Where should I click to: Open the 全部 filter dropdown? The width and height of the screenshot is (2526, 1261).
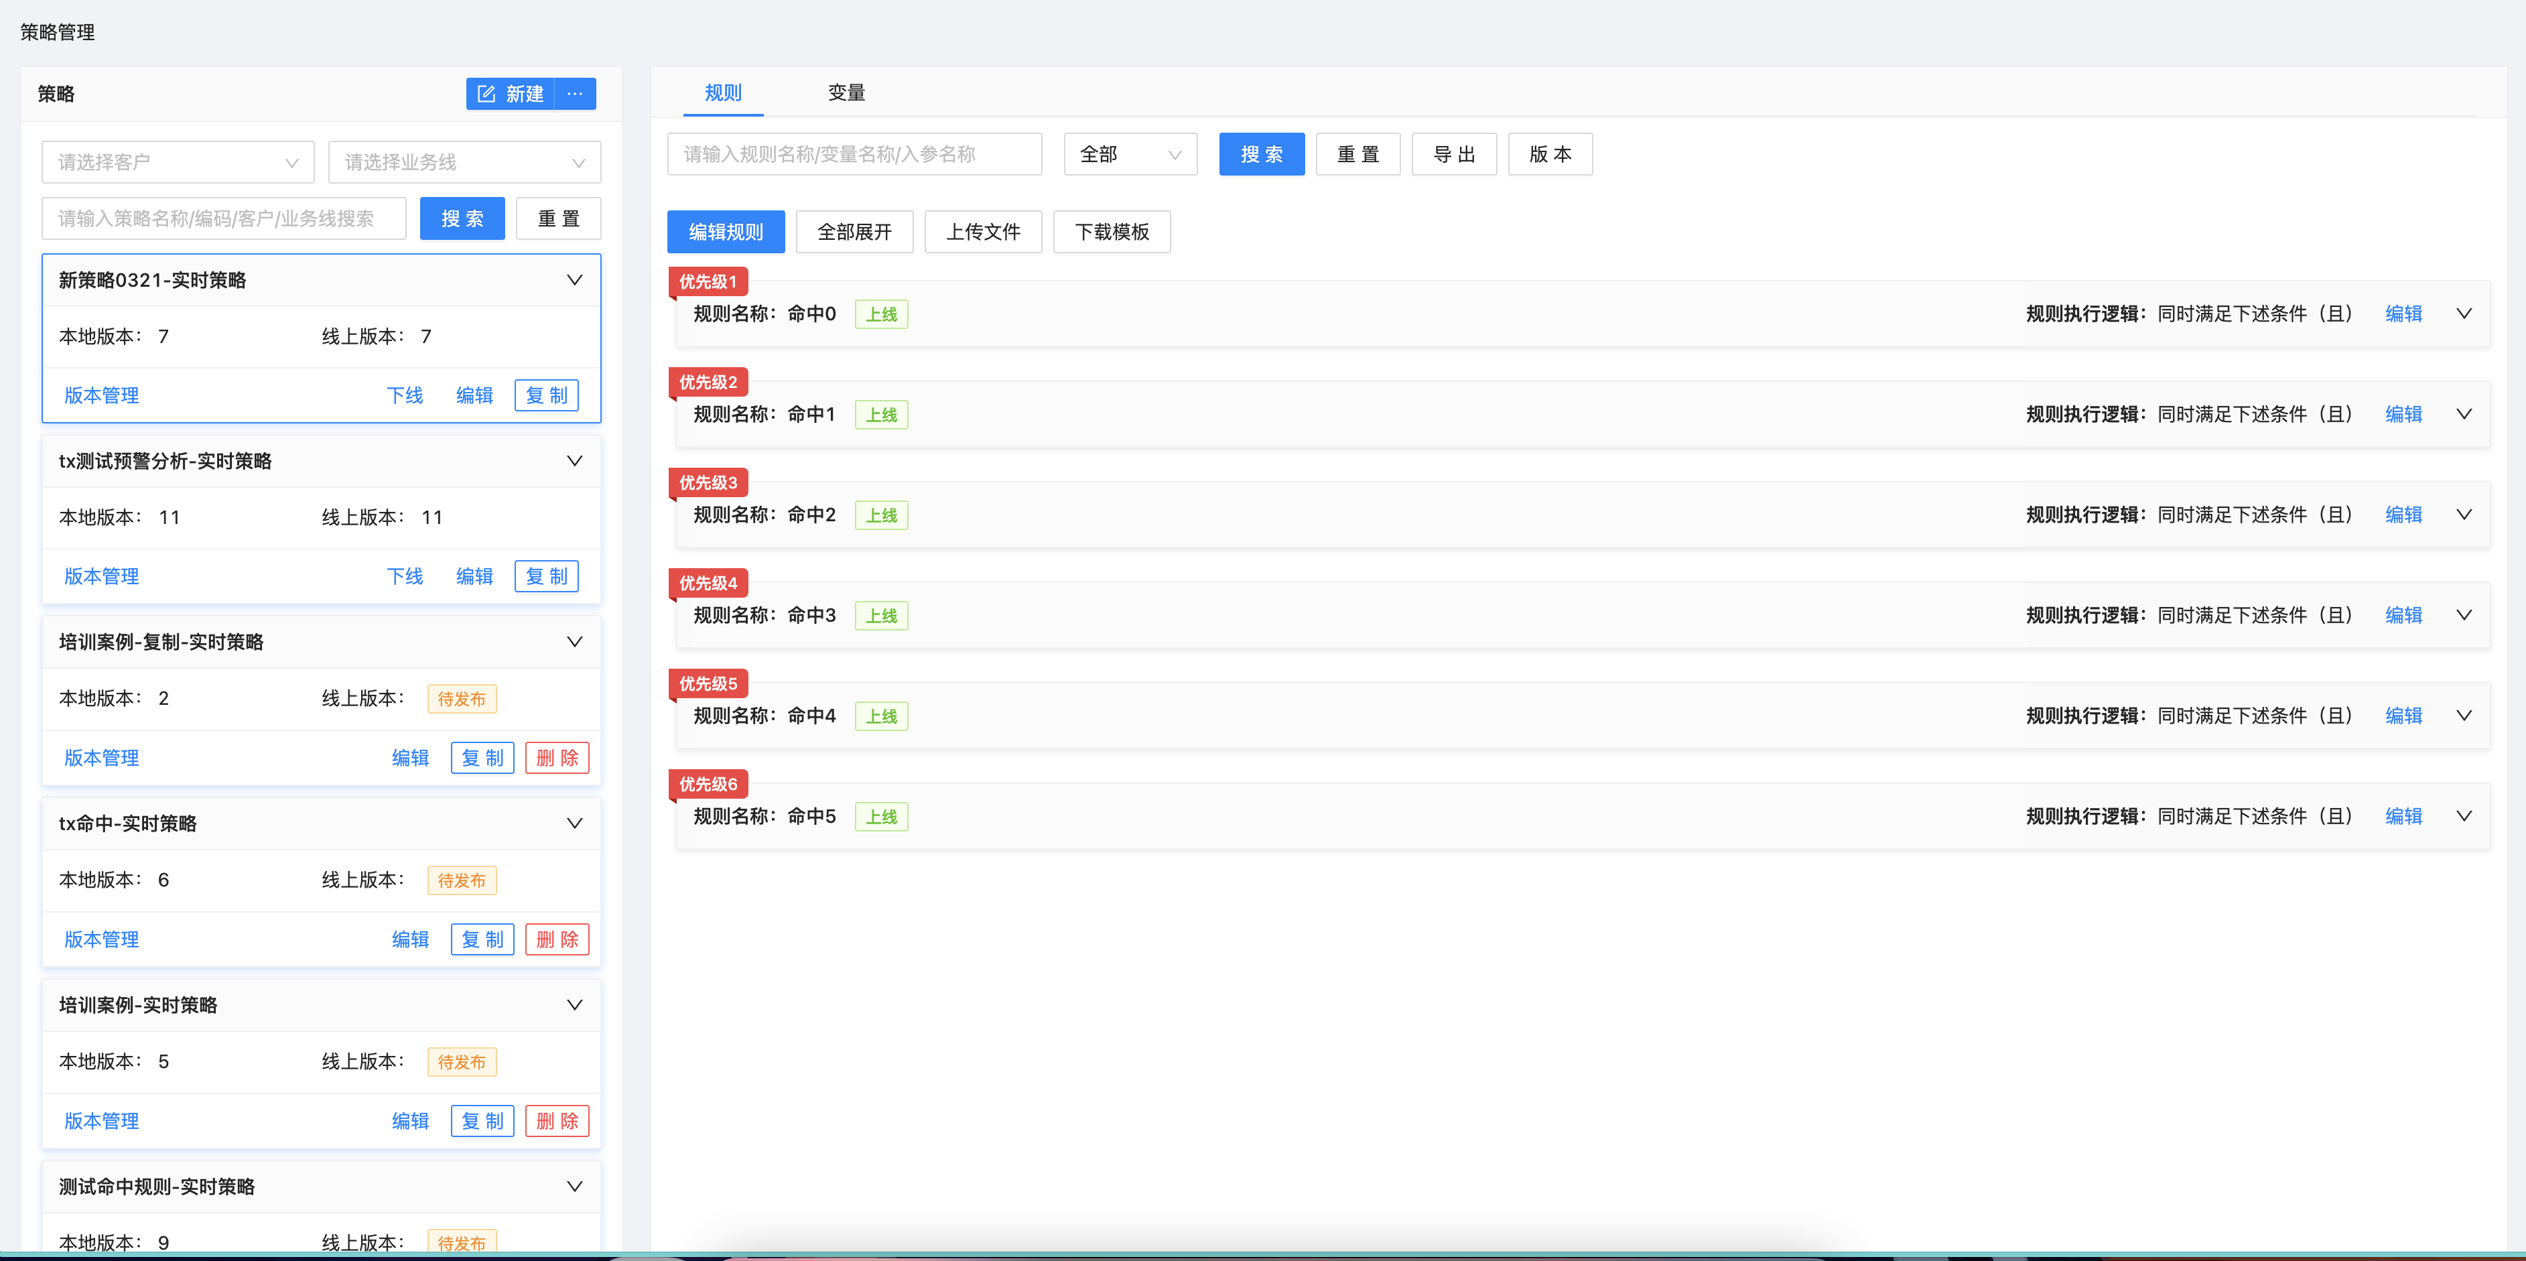[x=1130, y=154]
